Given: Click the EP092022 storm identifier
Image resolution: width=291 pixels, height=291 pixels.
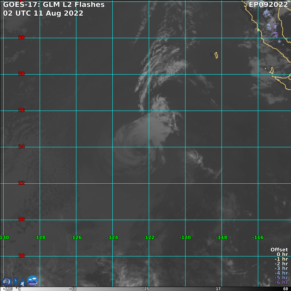Looking at the screenshot, I should coord(268,5).
